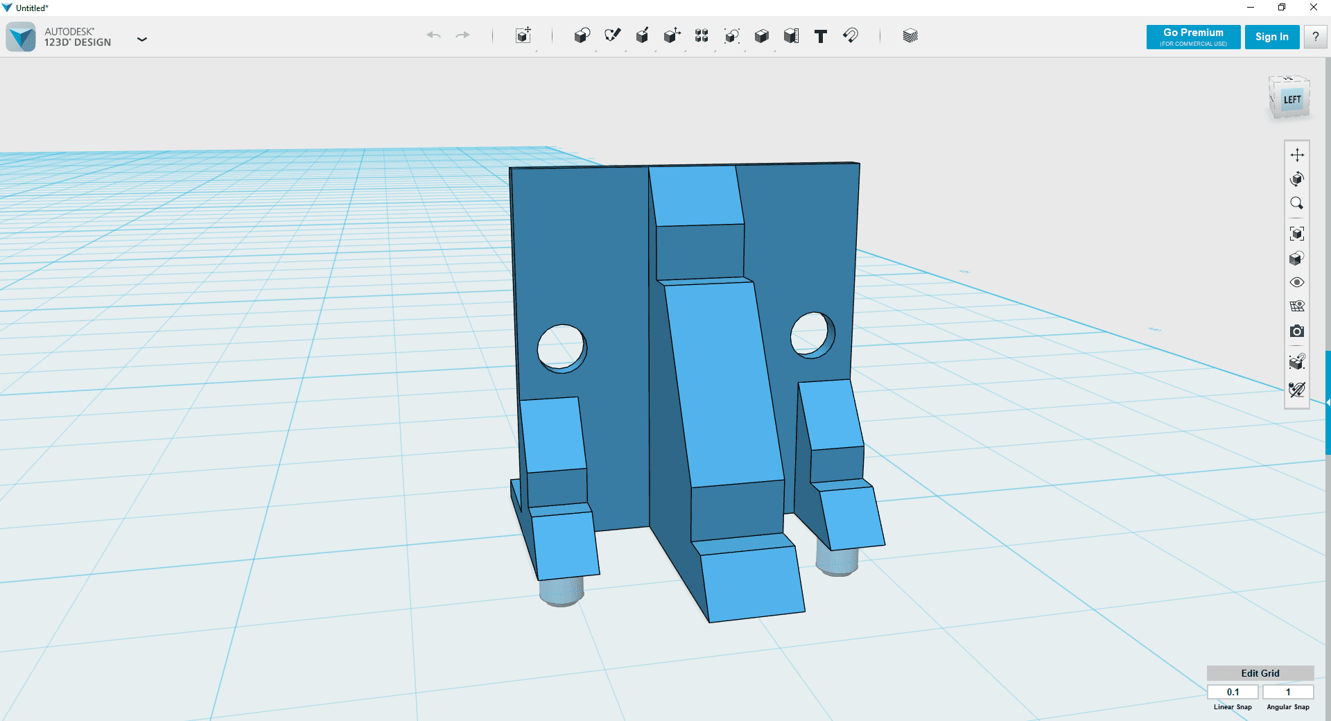Click the Sign In button
1331x721 pixels.
(1272, 37)
